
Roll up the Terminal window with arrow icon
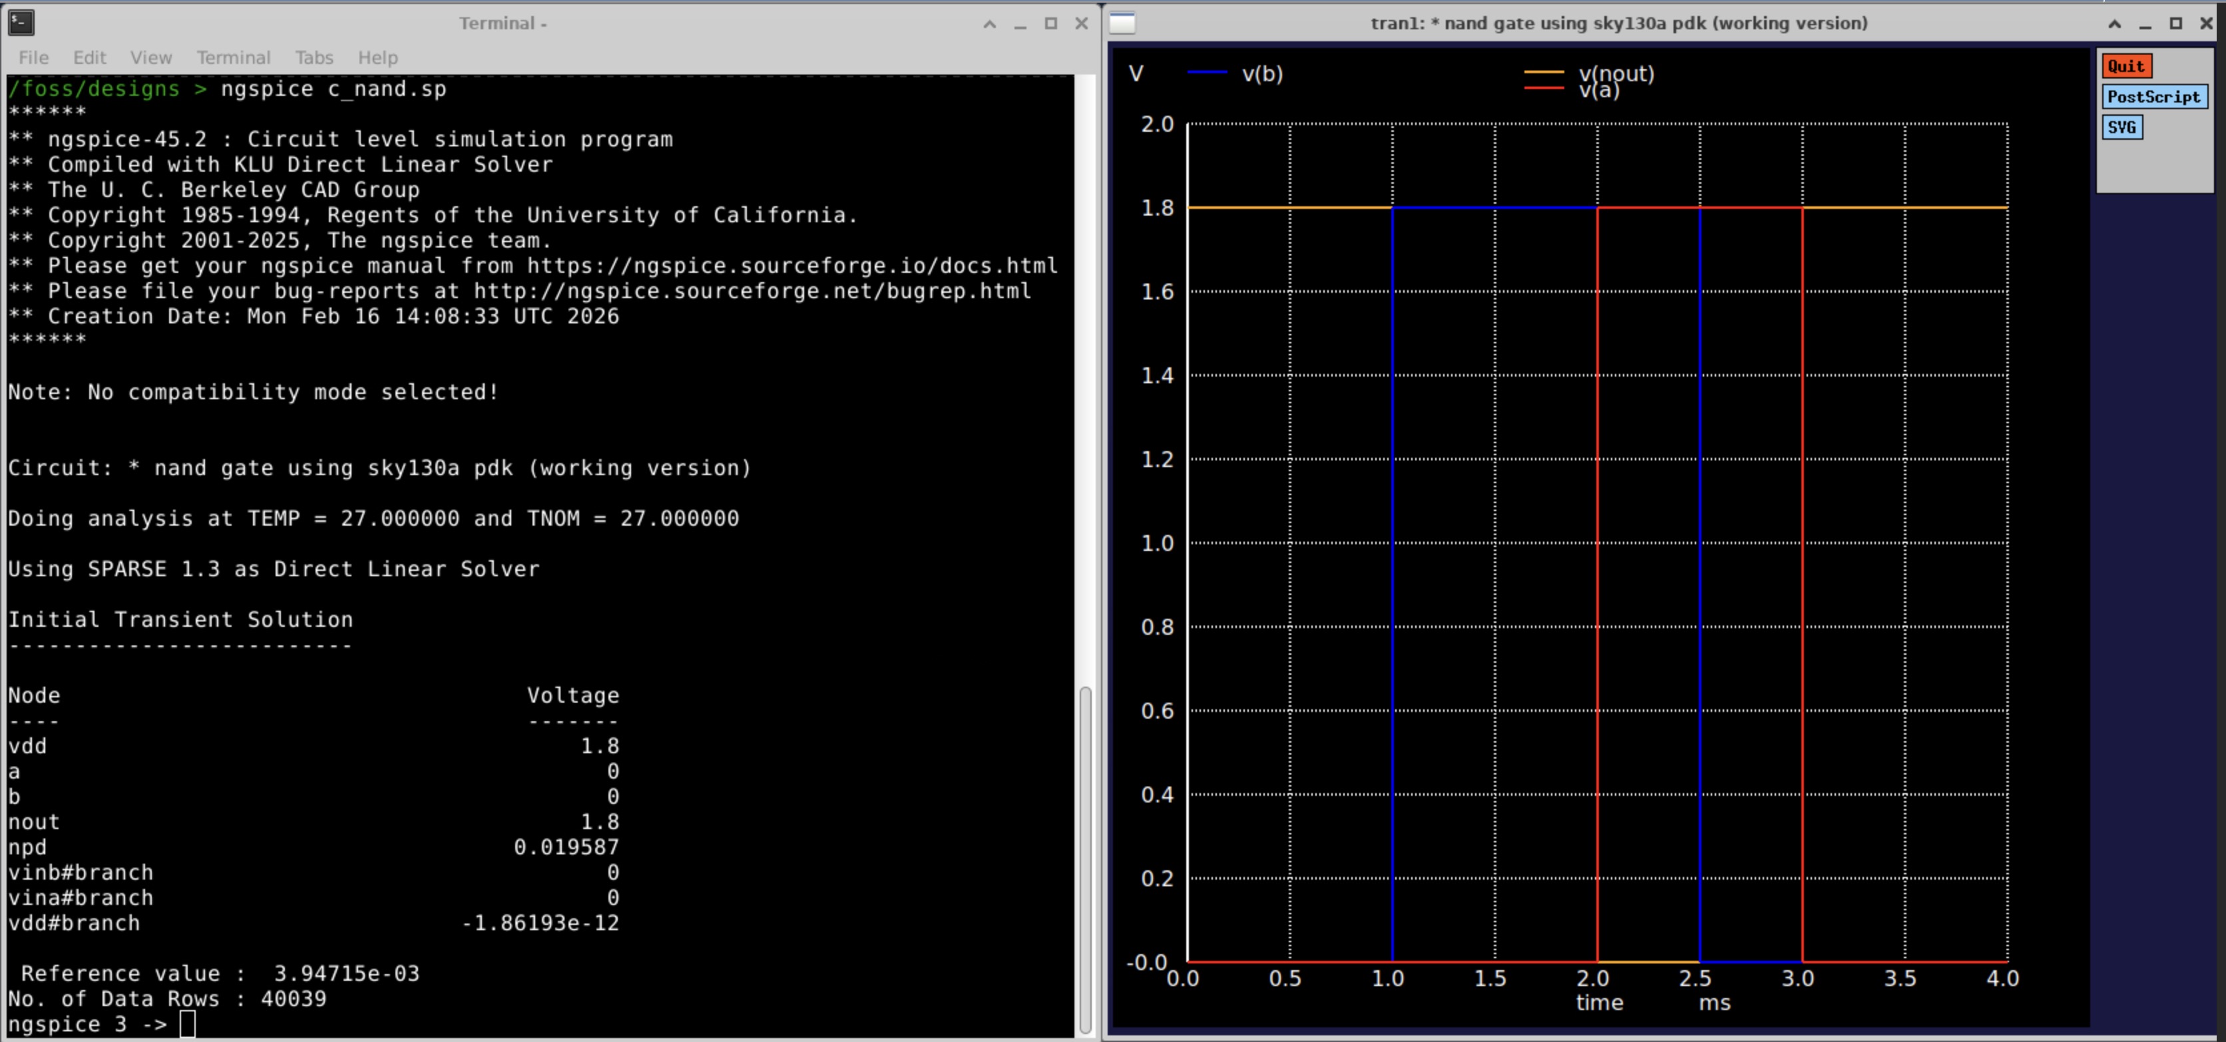coord(989,24)
